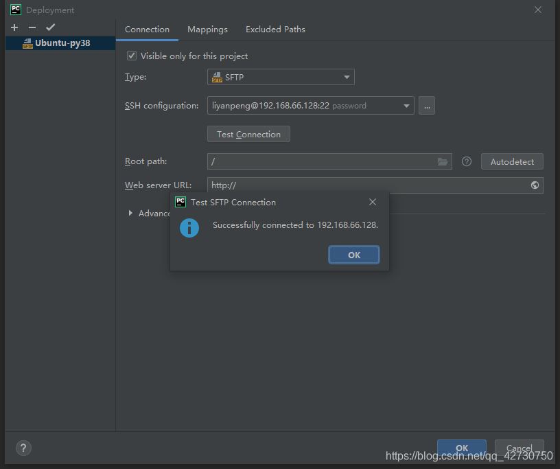Click the ellipsis button beside SSH configuration
Image resolution: width=560 pixels, height=469 pixels.
pyautogui.click(x=426, y=106)
